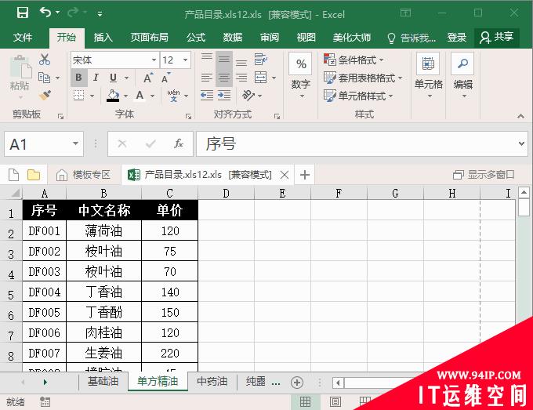
Task: Click 告诉我 tell me search box
Action: click(412, 38)
